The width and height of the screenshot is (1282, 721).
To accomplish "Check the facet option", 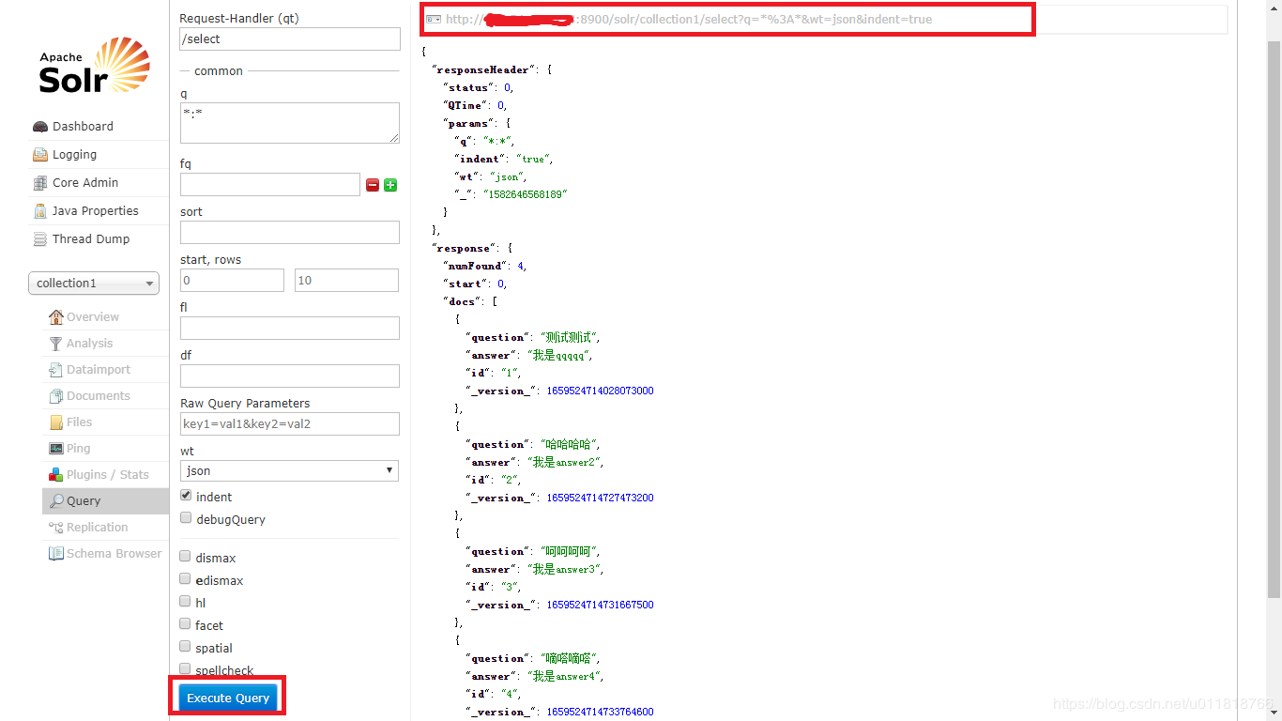I will point(186,624).
